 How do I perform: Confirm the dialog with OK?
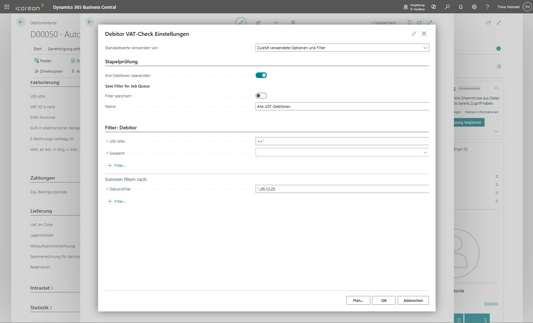pos(384,301)
